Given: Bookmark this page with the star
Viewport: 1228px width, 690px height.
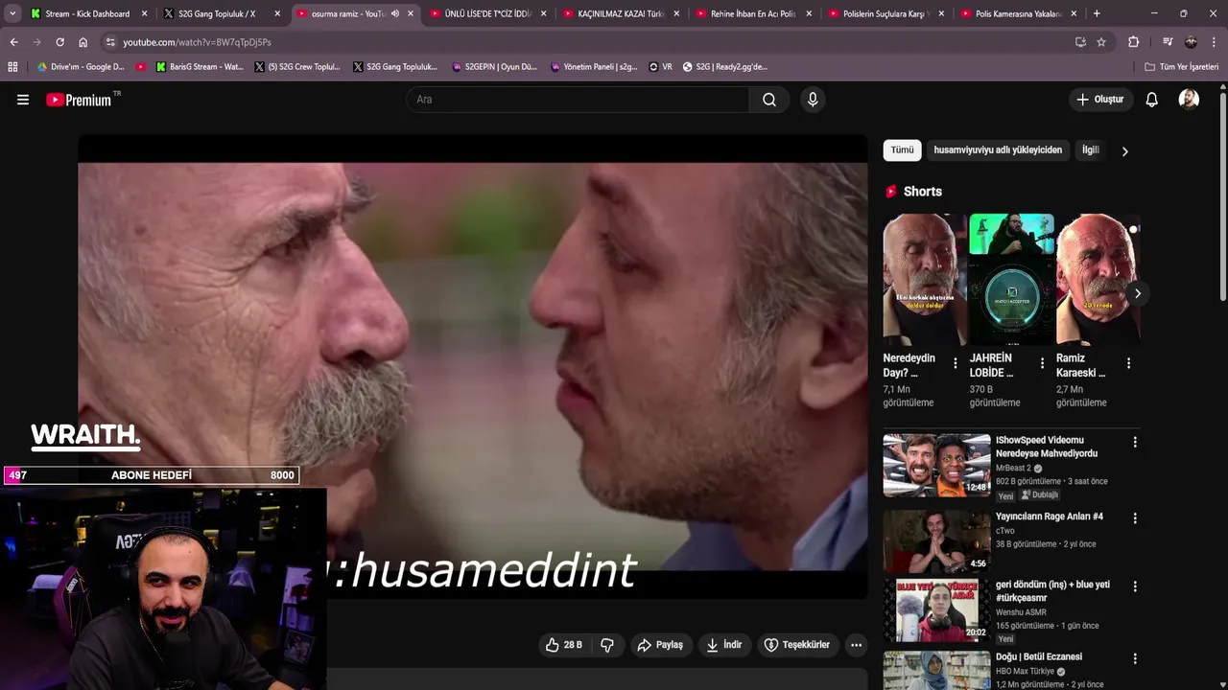Looking at the screenshot, I should (x=1101, y=42).
